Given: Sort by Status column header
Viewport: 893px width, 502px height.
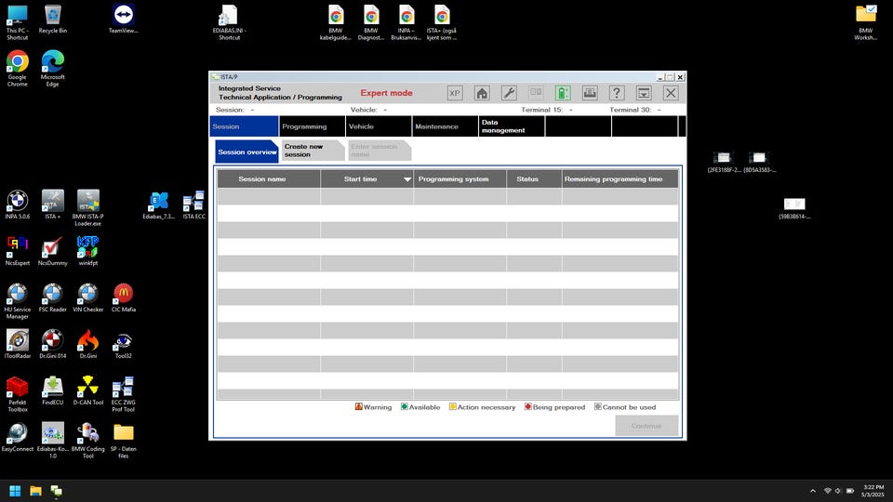Looking at the screenshot, I should 534,179.
